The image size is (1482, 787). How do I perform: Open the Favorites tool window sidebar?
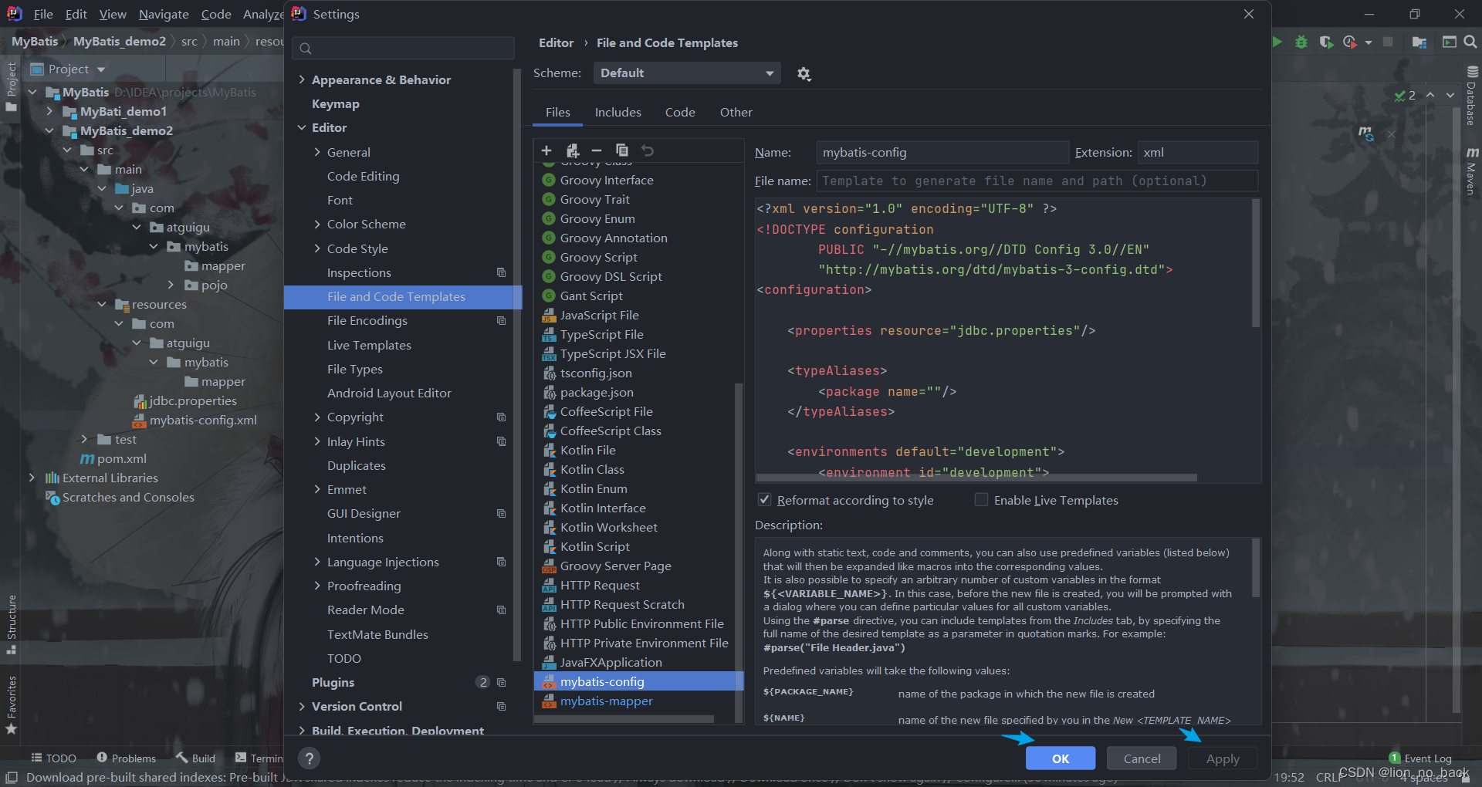(x=11, y=704)
